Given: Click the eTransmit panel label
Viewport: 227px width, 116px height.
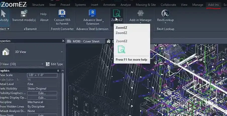Looking at the screenshot, I should tap(30, 29).
